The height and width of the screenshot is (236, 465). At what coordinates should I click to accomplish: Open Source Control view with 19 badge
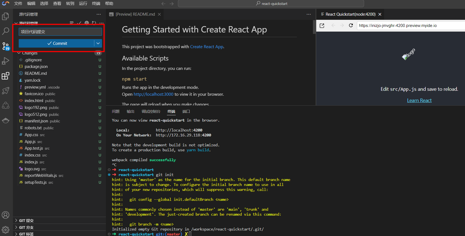pyautogui.click(x=5, y=46)
